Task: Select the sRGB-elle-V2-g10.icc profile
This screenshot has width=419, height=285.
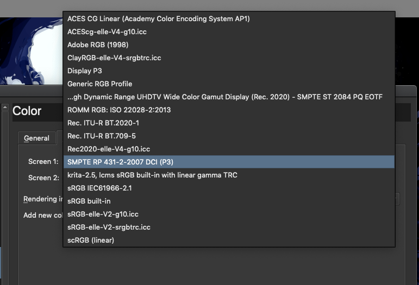Action: pos(103,214)
